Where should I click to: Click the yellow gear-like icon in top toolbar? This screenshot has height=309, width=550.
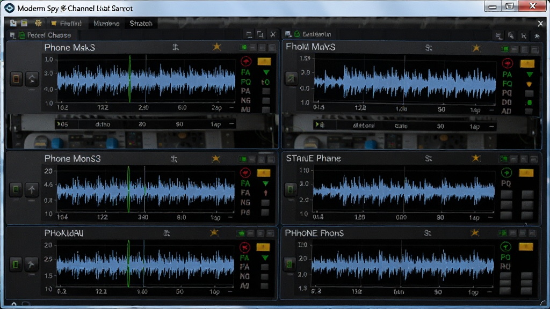click(x=38, y=23)
